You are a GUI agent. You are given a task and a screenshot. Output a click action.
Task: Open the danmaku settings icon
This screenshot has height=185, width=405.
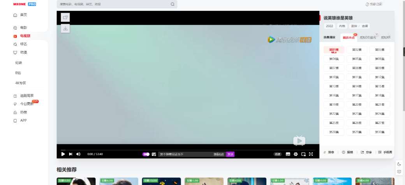point(154,154)
